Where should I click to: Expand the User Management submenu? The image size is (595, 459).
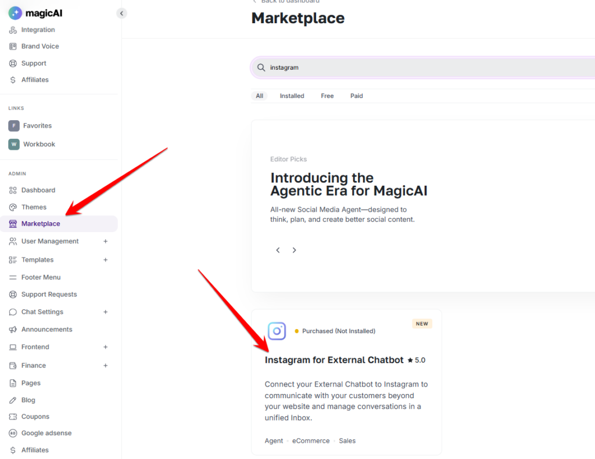105,241
